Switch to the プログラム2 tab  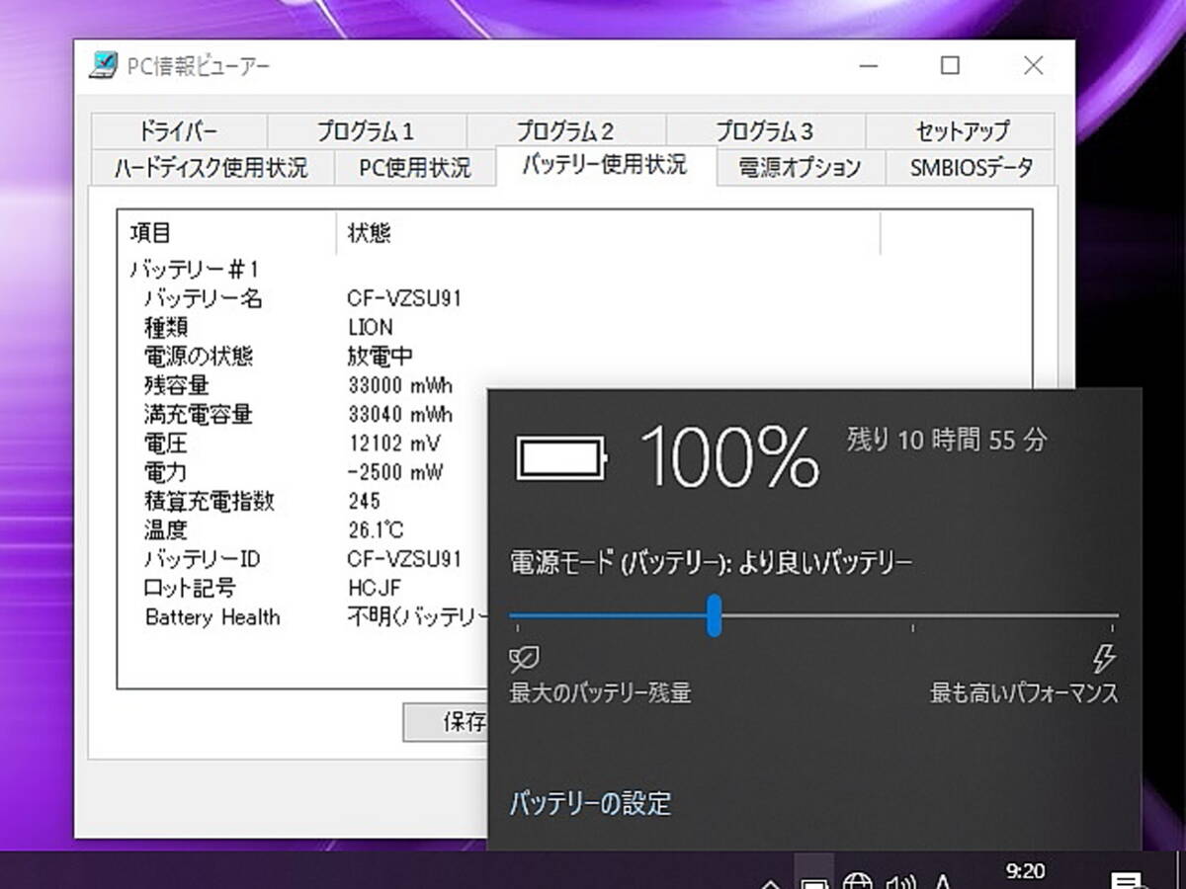pyautogui.click(x=566, y=130)
